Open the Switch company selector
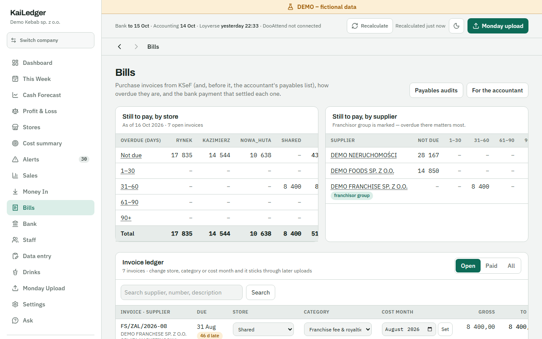Viewport: 542px width, 339px height. pos(50,40)
